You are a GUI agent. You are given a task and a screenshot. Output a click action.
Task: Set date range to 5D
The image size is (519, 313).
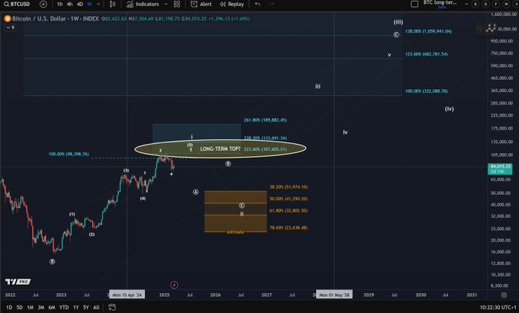(20, 308)
